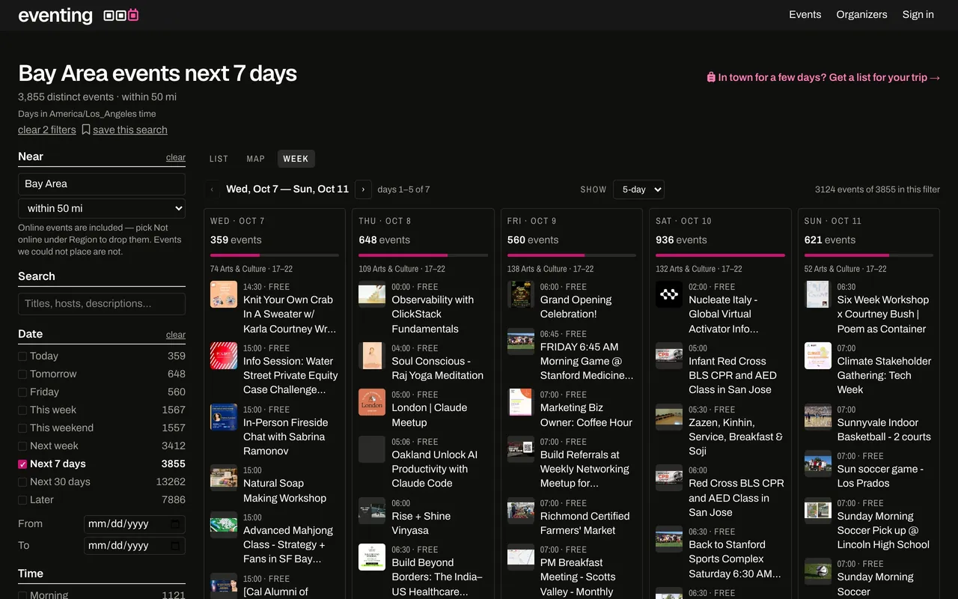This screenshot has height=599, width=958.
Task: Open Six Week Workshop event thumbnail
Action: pos(818,294)
